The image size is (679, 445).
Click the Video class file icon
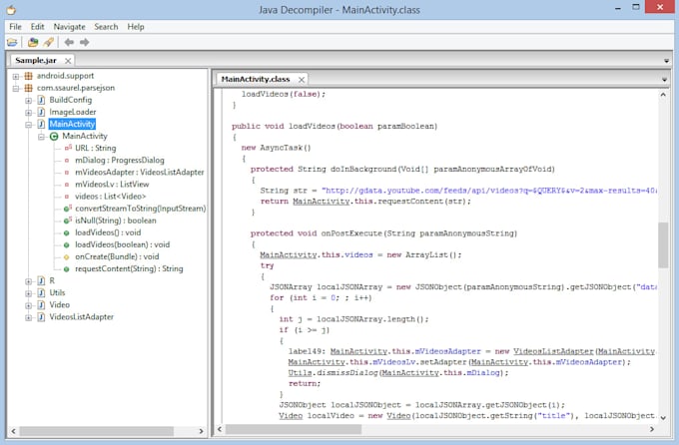click(x=41, y=305)
